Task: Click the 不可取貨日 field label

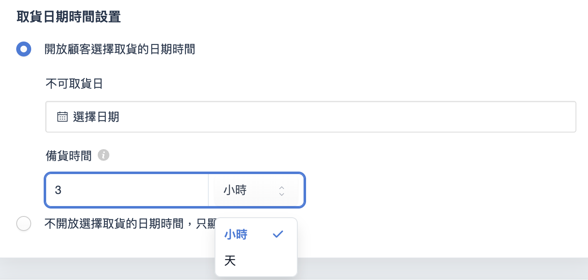Action: [x=74, y=84]
